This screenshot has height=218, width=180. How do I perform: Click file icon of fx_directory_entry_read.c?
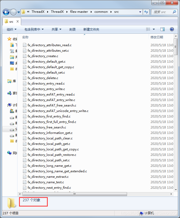click(25, 84)
